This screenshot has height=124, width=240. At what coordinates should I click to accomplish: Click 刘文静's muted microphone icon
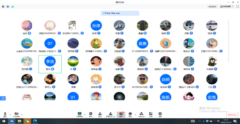pyautogui.click(x=31, y=69)
